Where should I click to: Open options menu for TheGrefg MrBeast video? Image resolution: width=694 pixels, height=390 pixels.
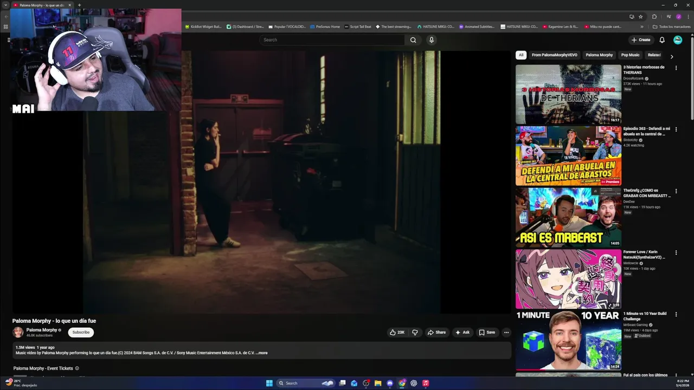coord(676,191)
